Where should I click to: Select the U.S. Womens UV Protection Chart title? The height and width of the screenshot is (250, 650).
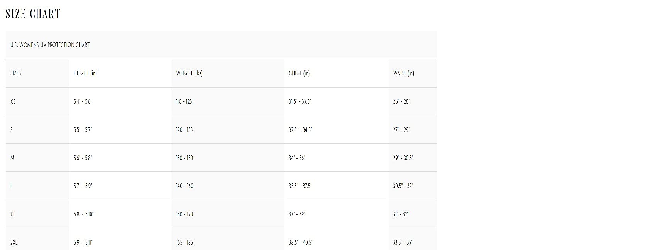coord(50,45)
